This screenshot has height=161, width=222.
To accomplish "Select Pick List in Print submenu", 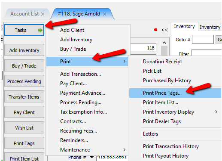I will (152, 71).
